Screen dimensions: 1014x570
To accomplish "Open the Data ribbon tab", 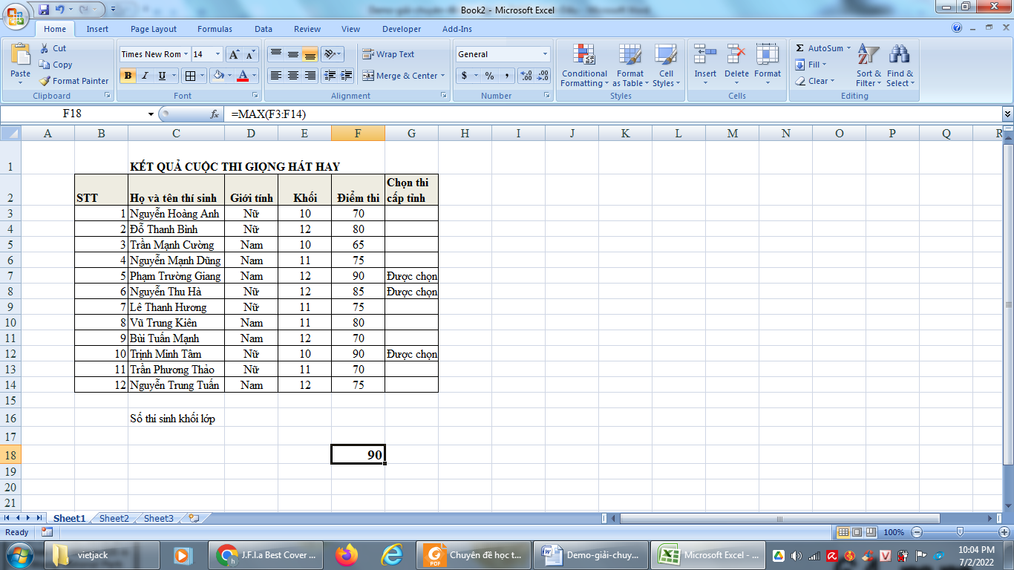I will pyautogui.click(x=264, y=29).
